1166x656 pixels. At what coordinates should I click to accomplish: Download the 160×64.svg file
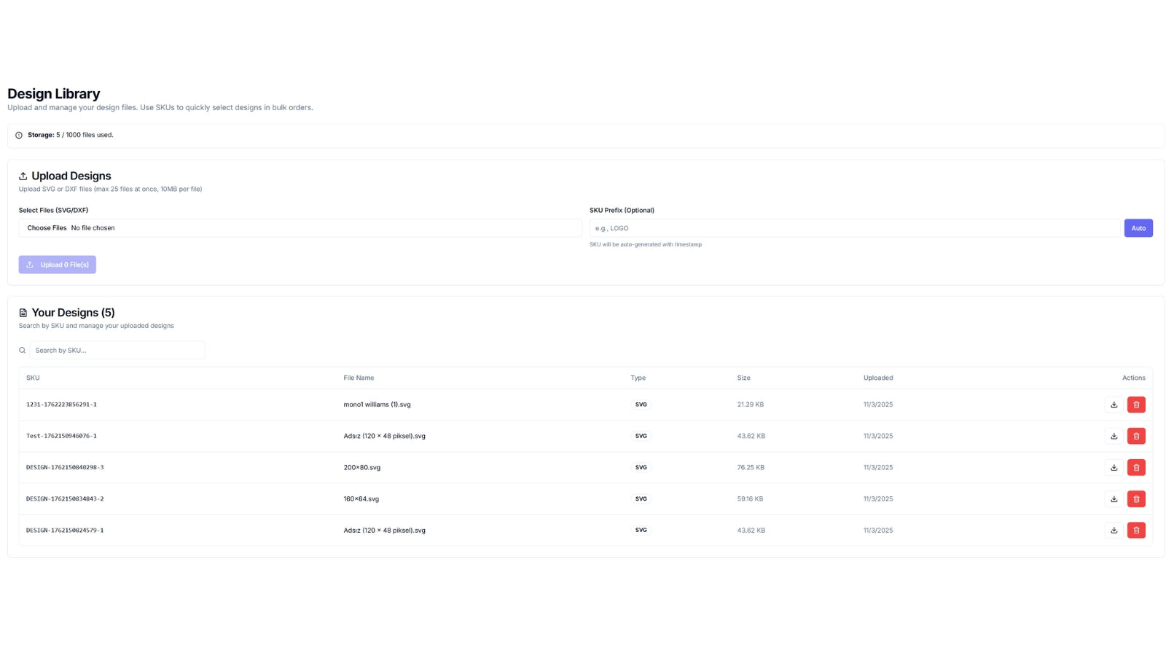tap(1114, 499)
